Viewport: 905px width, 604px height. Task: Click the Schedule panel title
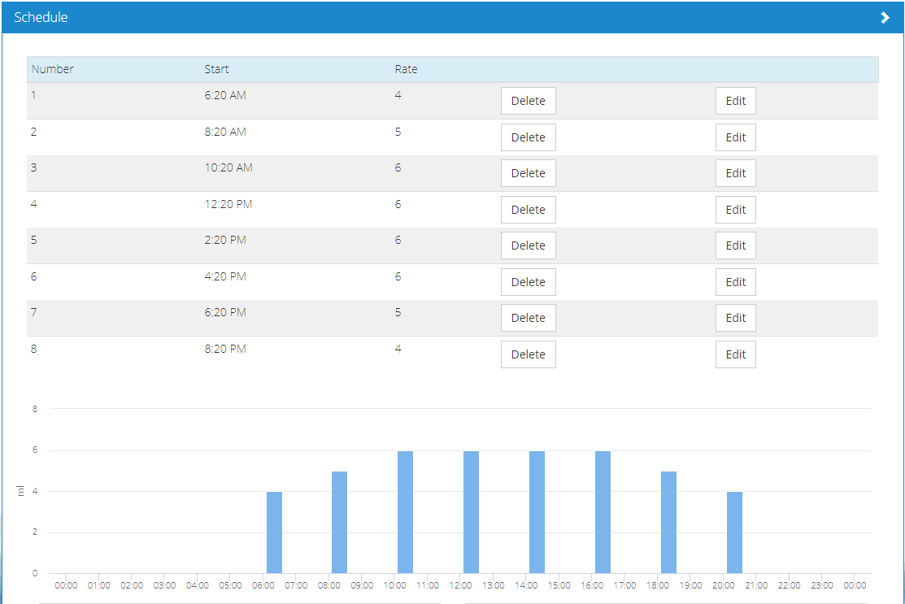[x=41, y=17]
